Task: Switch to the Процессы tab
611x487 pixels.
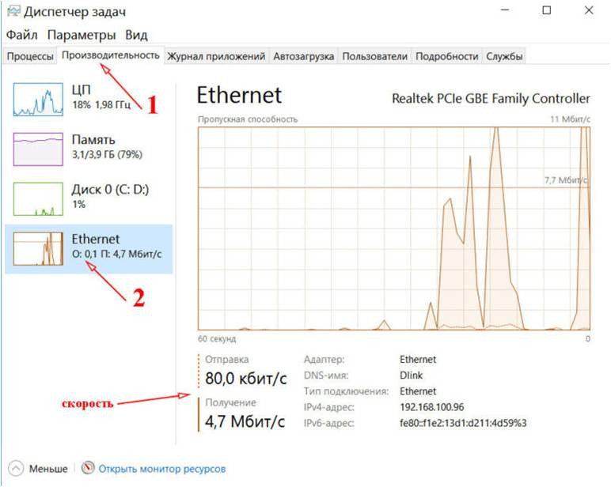Action: [30, 56]
